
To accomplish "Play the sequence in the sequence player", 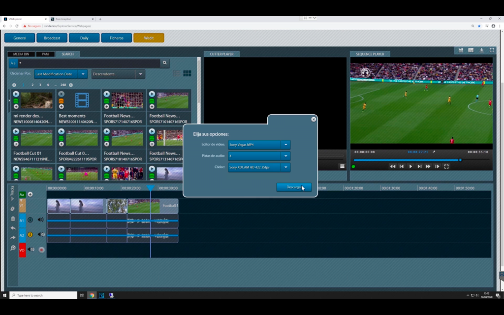I will coord(410,166).
